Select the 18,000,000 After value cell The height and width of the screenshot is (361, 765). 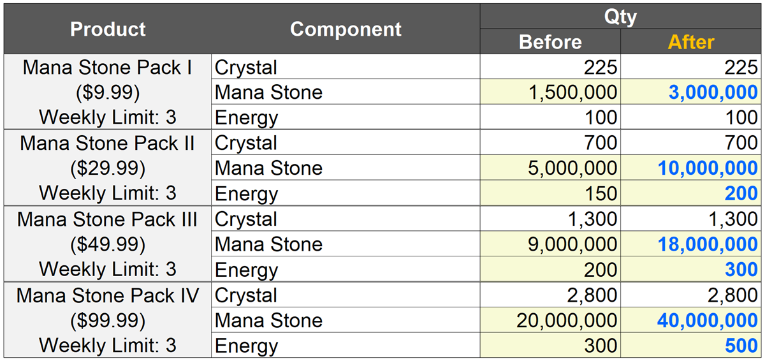[x=691, y=244]
